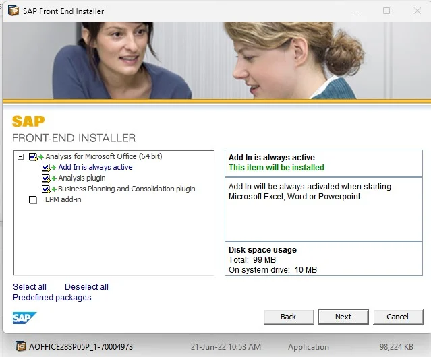Click the 'On system drive: 10 MB' text
The height and width of the screenshot is (357, 431).
pyautogui.click(x=272, y=269)
